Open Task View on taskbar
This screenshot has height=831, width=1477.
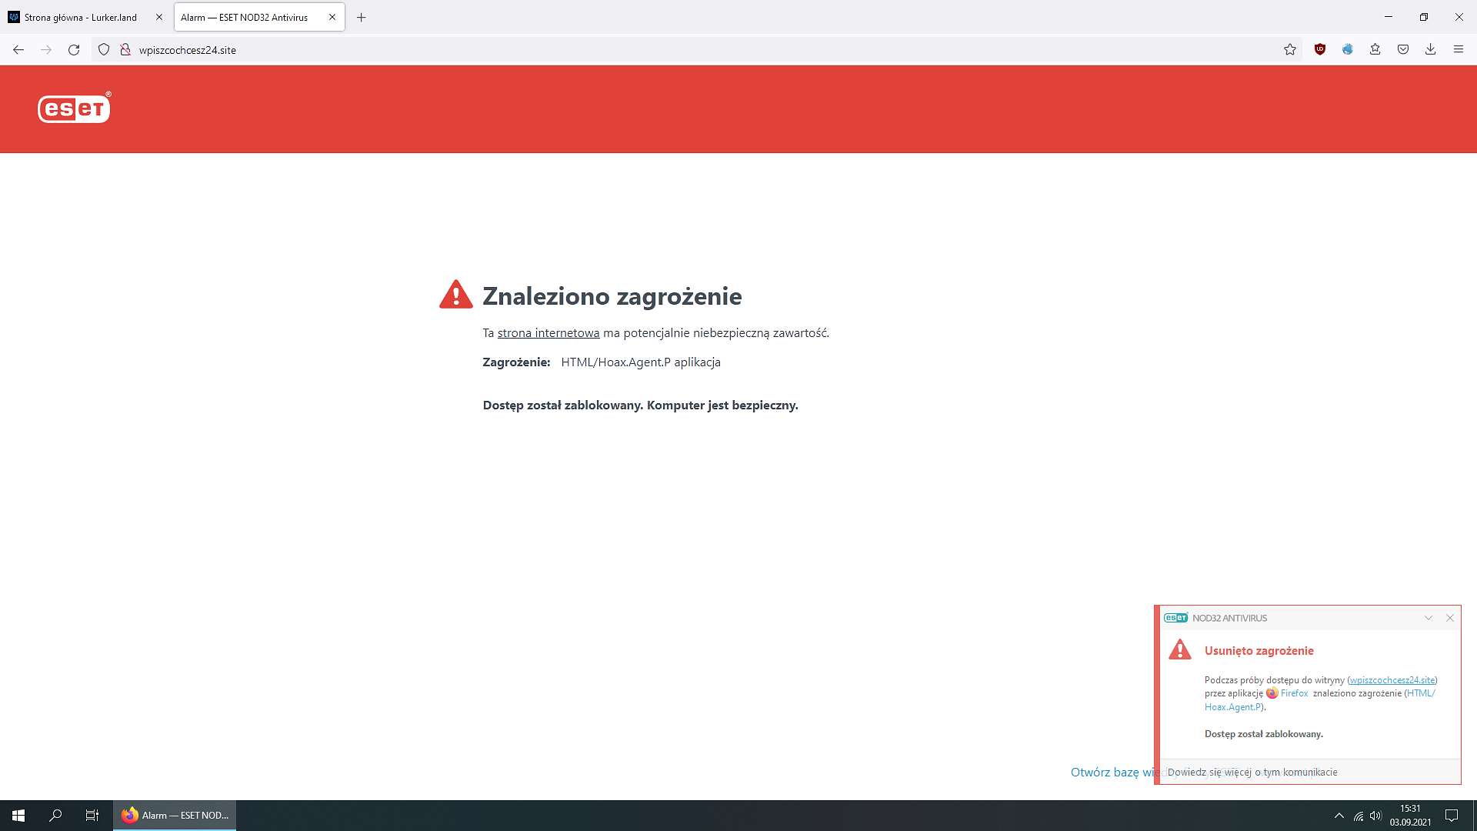tap(92, 816)
